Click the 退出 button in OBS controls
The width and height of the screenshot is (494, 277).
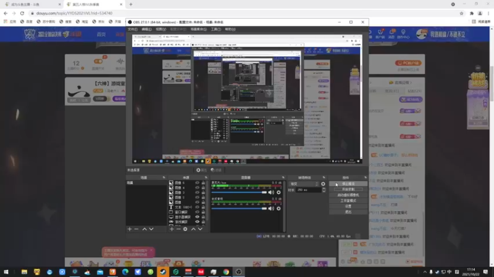348,212
